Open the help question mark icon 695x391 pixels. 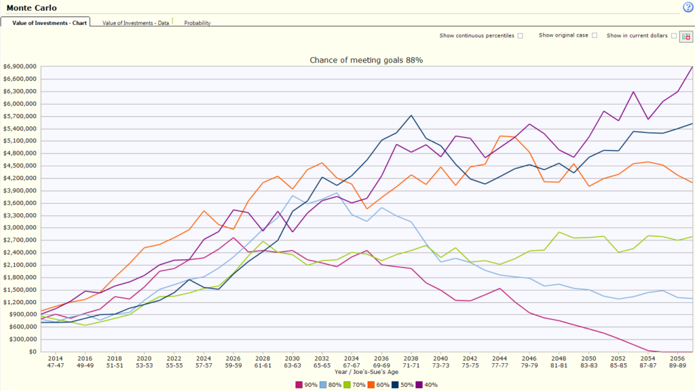point(688,7)
